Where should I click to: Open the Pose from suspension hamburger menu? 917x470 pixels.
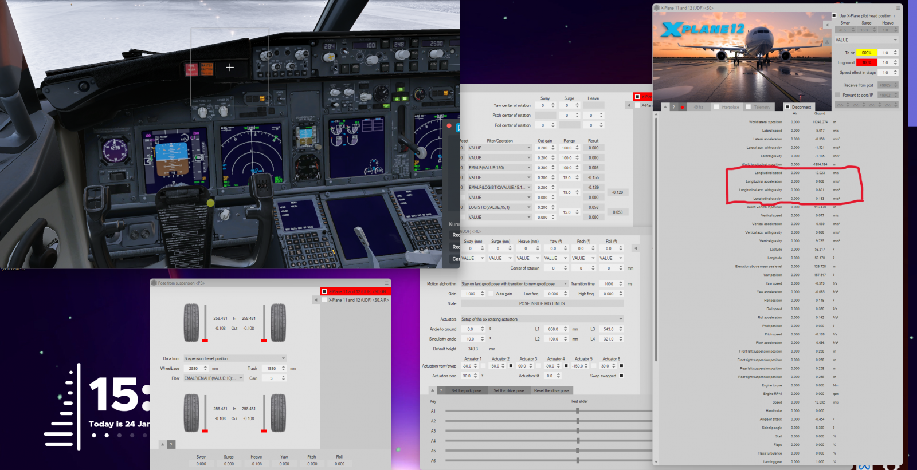click(386, 283)
